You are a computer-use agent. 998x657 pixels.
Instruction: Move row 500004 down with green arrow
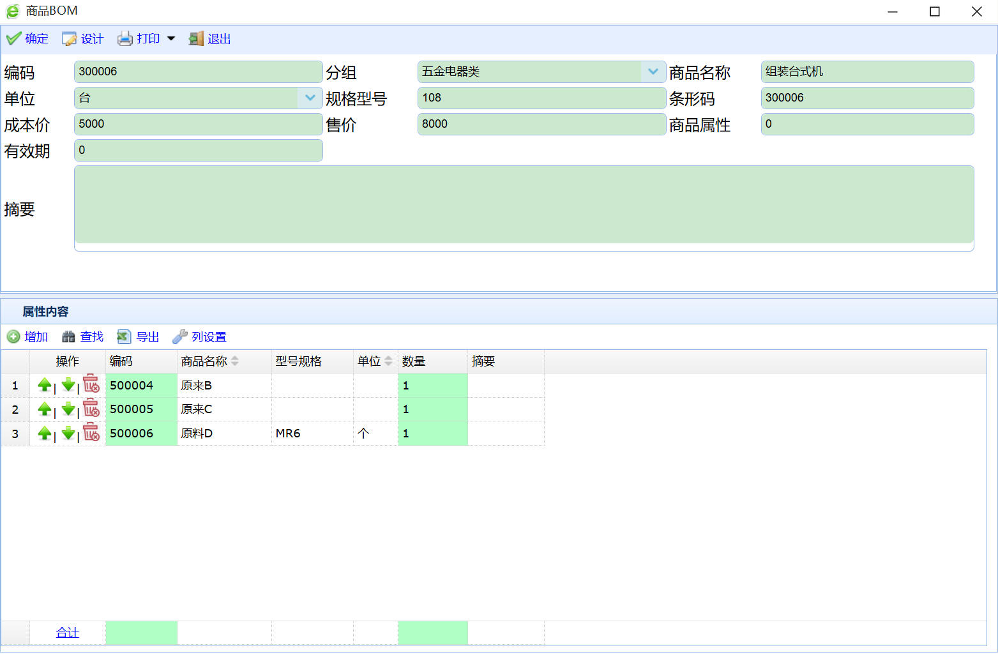tap(68, 386)
